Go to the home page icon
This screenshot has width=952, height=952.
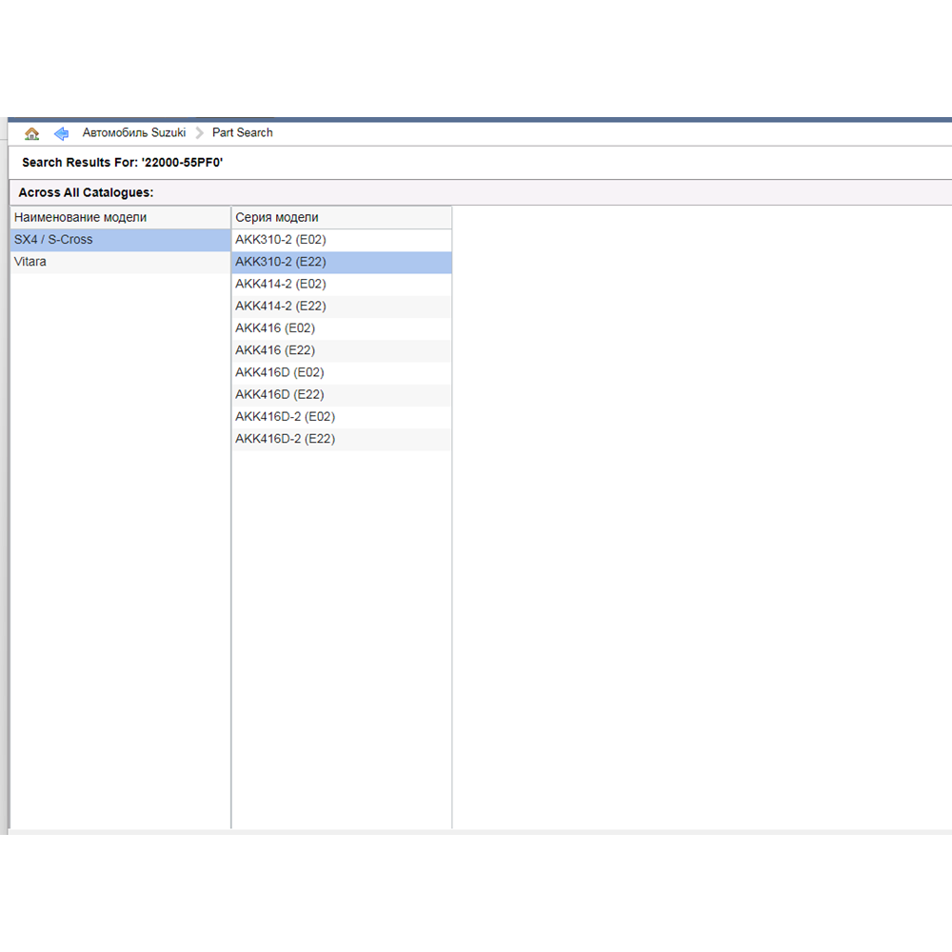[31, 133]
